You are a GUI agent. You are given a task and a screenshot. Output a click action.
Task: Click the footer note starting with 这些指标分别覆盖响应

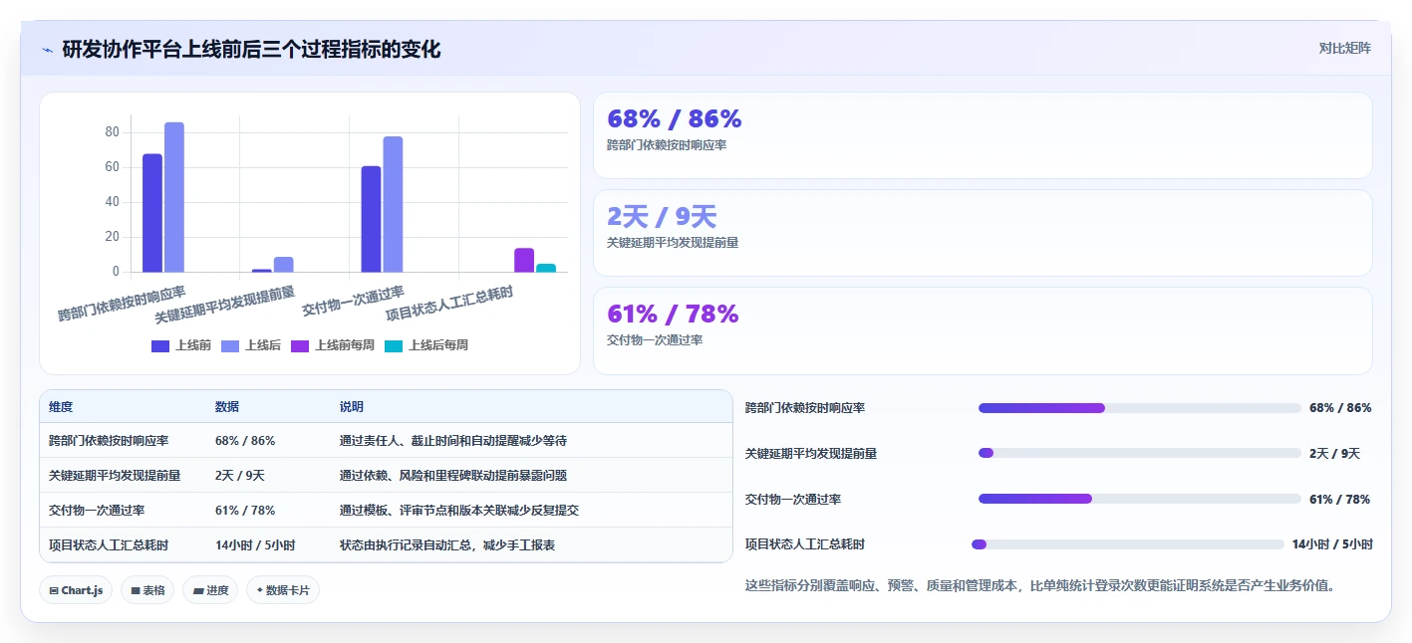pyautogui.click(x=1039, y=585)
